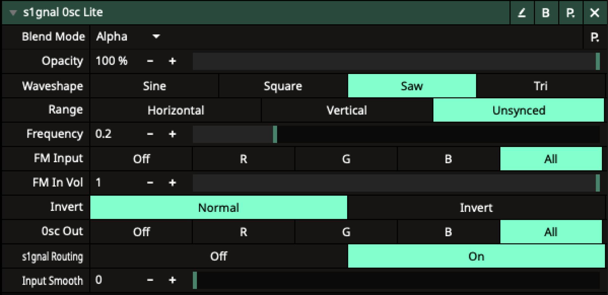This screenshot has height=295, width=608.
Task: Switch Invert option to Invert
Action: [476, 208]
